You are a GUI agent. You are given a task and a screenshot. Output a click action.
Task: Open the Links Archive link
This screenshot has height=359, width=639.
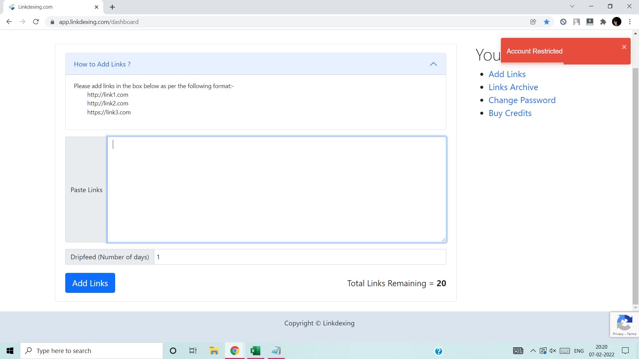pyautogui.click(x=513, y=87)
